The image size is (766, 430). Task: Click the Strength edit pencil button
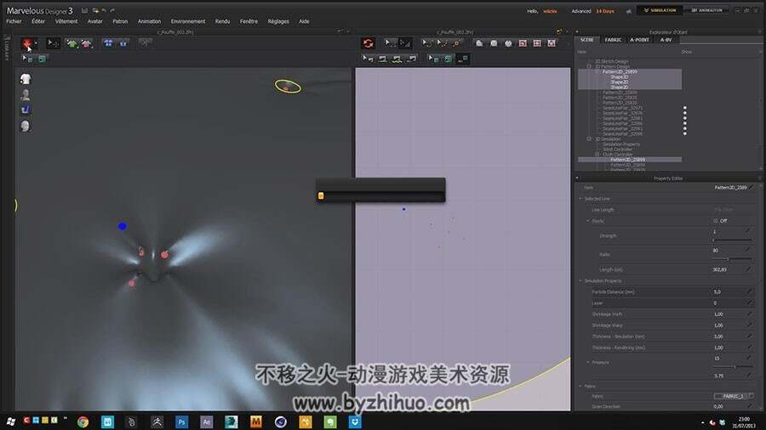click(748, 231)
